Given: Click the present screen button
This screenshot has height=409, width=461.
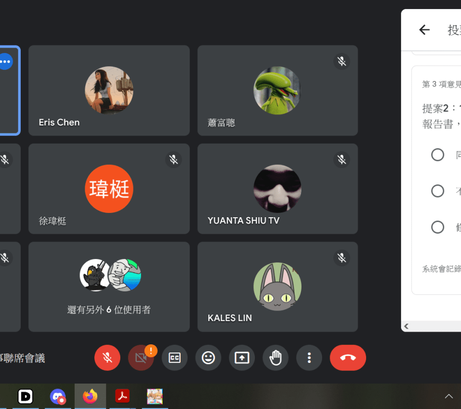Looking at the screenshot, I should pyautogui.click(x=242, y=358).
